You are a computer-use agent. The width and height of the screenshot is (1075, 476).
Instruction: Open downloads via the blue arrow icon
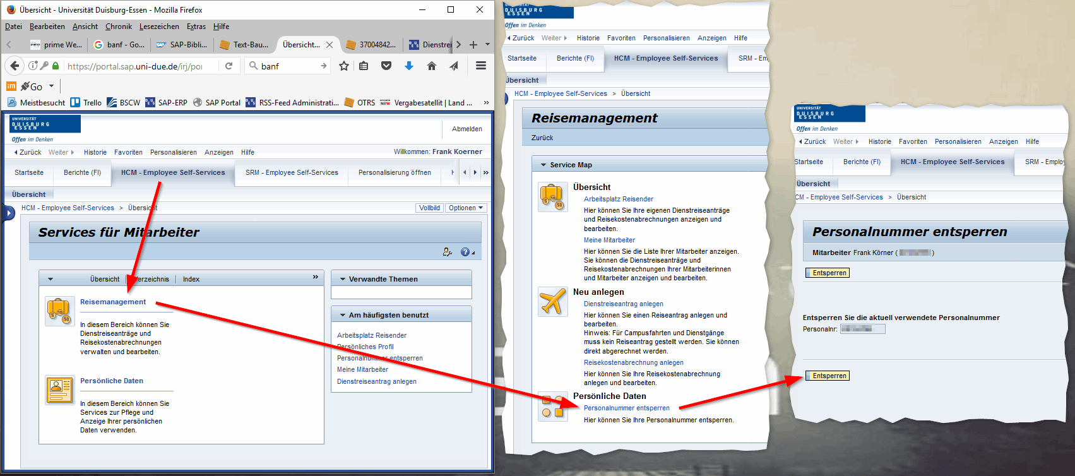409,66
